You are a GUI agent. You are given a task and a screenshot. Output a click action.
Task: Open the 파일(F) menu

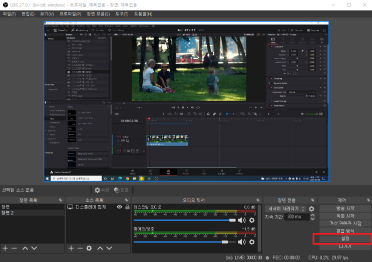coord(9,14)
